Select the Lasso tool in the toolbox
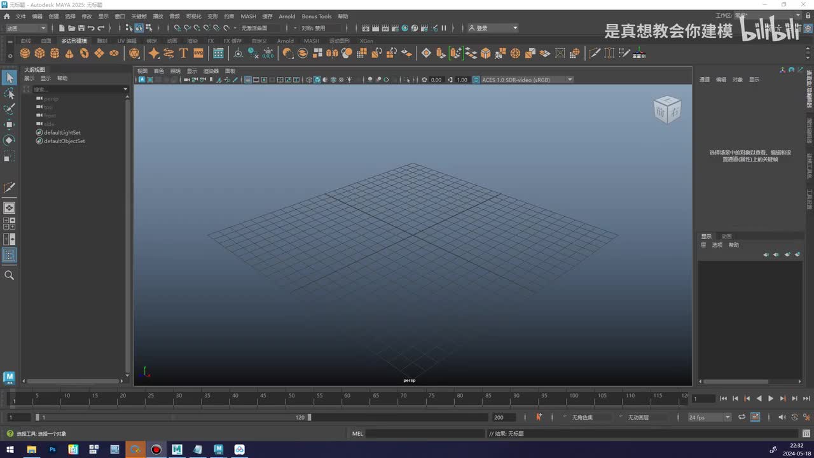The height and width of the screenshot is (458, 814). tap(9, 94)
